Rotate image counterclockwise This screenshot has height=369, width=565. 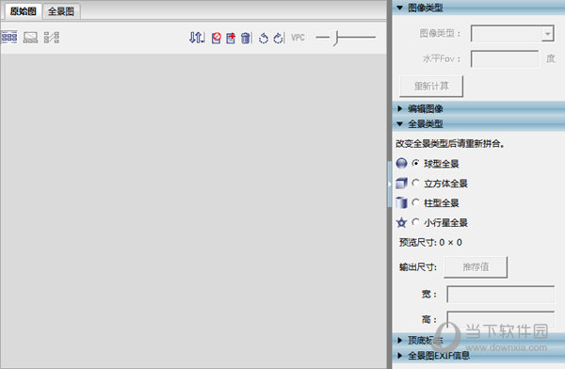[x=264, y=38]
